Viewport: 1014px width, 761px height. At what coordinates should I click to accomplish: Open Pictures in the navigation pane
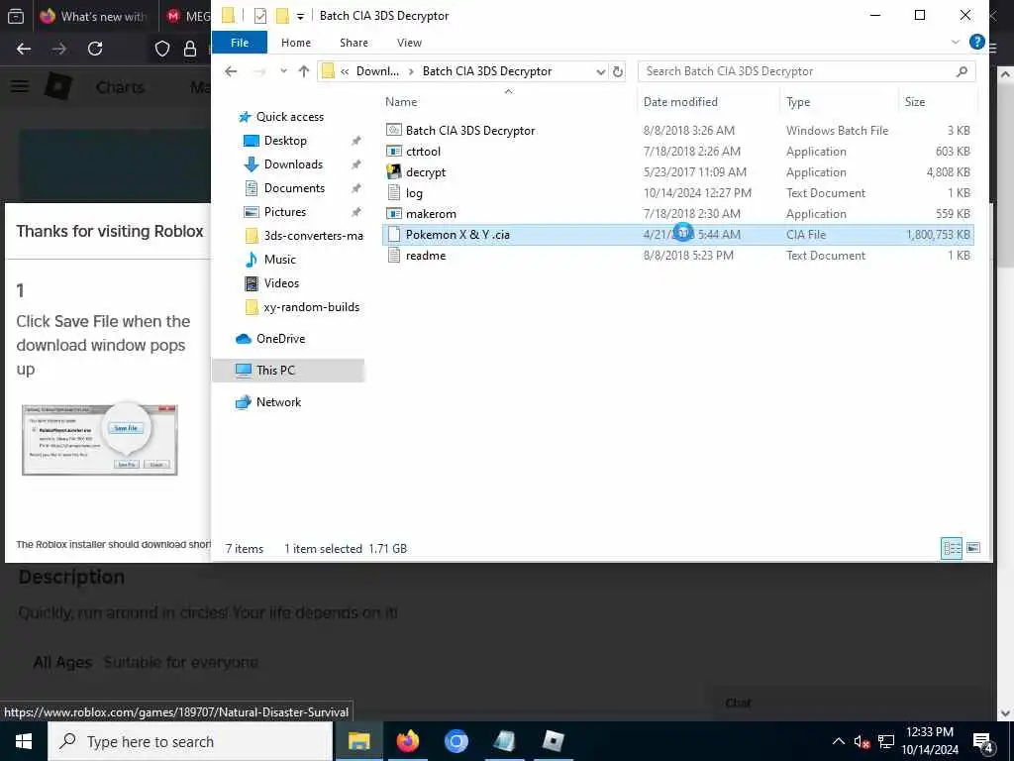(x=284, y=212)
